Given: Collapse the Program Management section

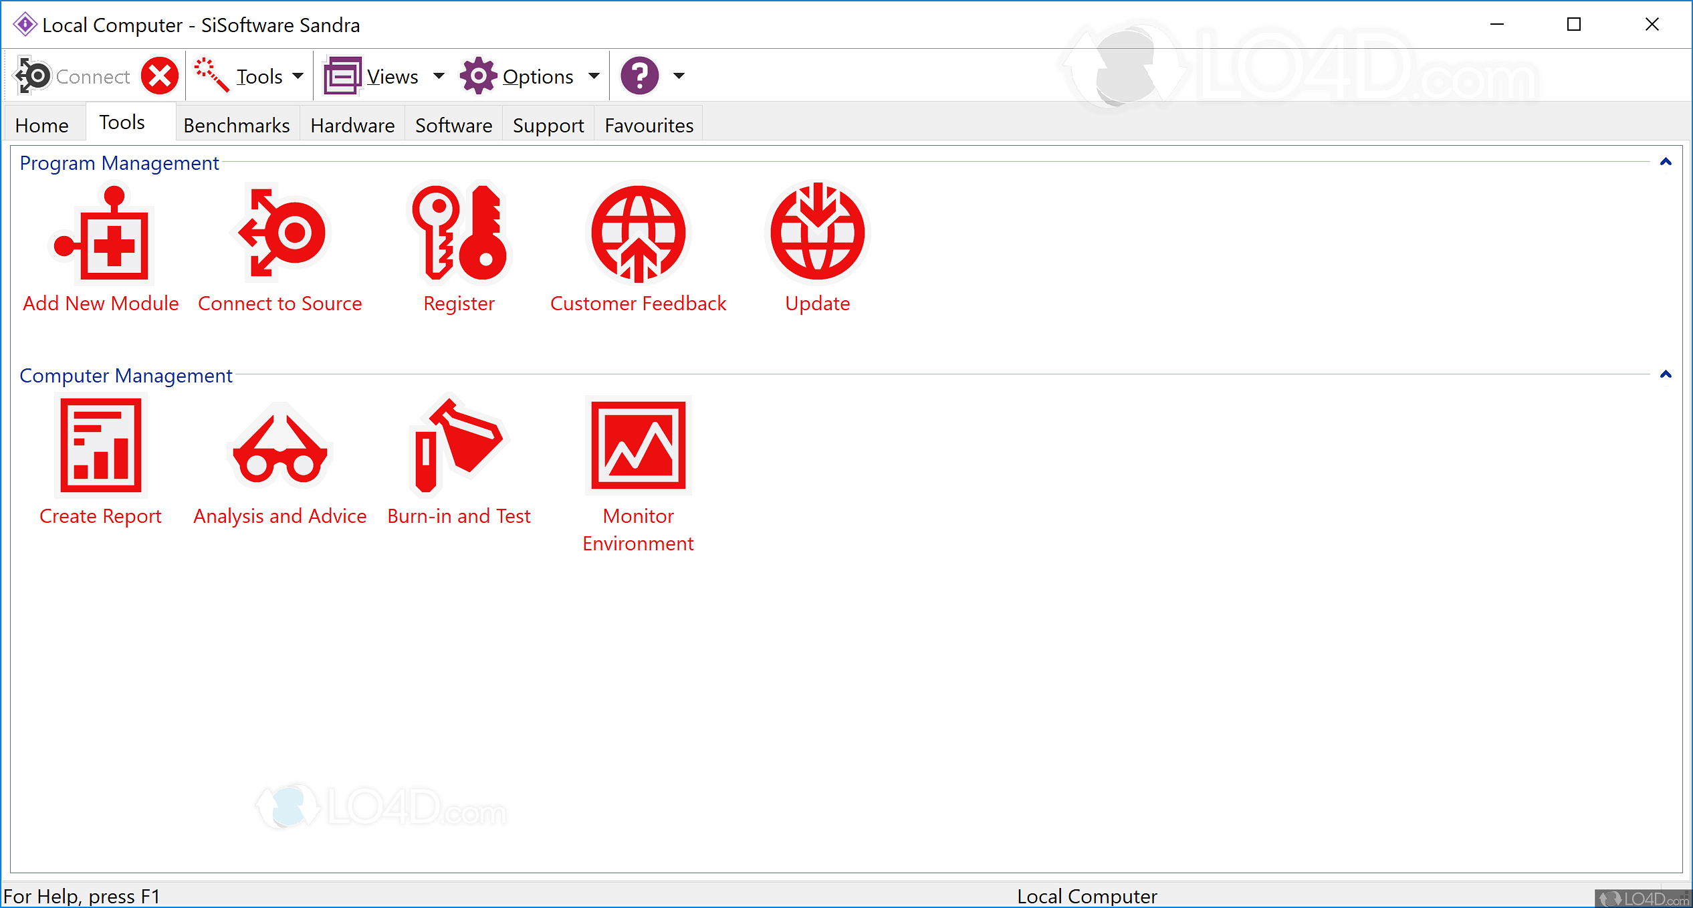Looking at the screenshot, I should point(1665,161).
